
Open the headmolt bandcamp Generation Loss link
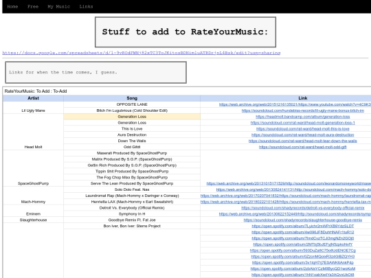pyautogui.click(x=302, y=117)
